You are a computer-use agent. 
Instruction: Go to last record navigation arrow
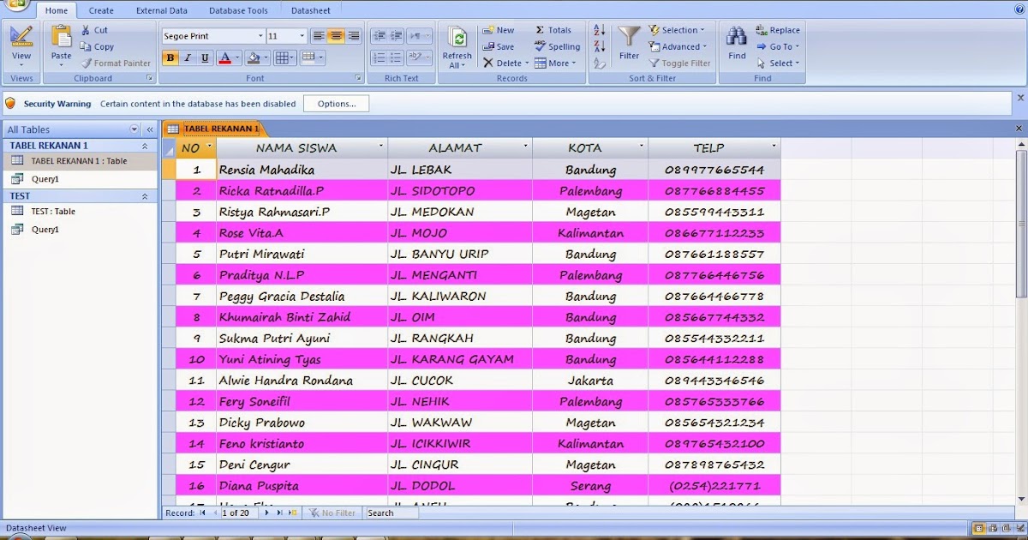[x=279, y=513]
